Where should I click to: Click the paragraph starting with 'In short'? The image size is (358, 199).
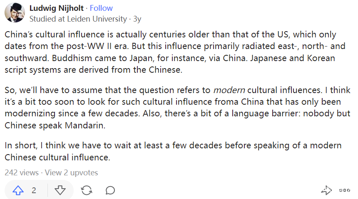(x=173, y=151)
